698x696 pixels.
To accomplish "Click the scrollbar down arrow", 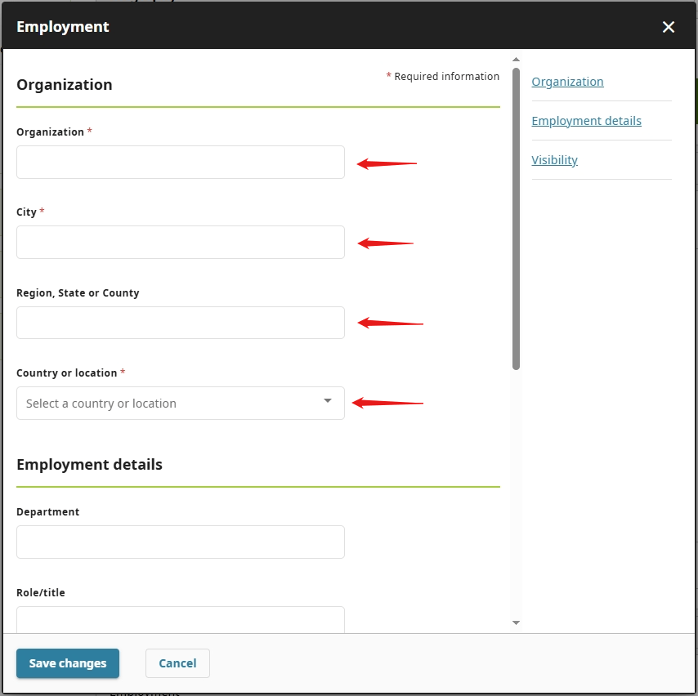I will (x=516, y=622).
